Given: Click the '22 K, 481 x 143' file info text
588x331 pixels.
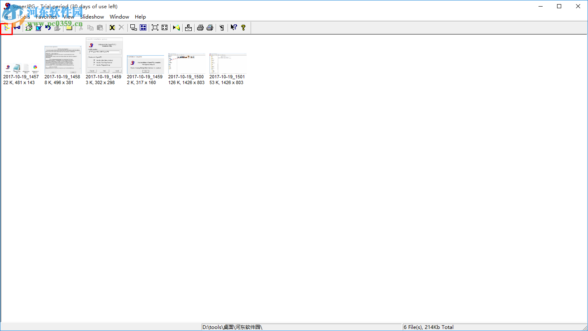Looking at the screenshot, I should pyautogui.click(x=19, y=82).
